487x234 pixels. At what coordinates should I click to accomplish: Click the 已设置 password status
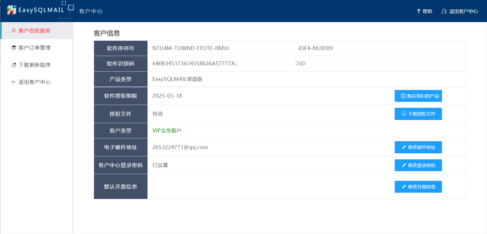(160, 165)
